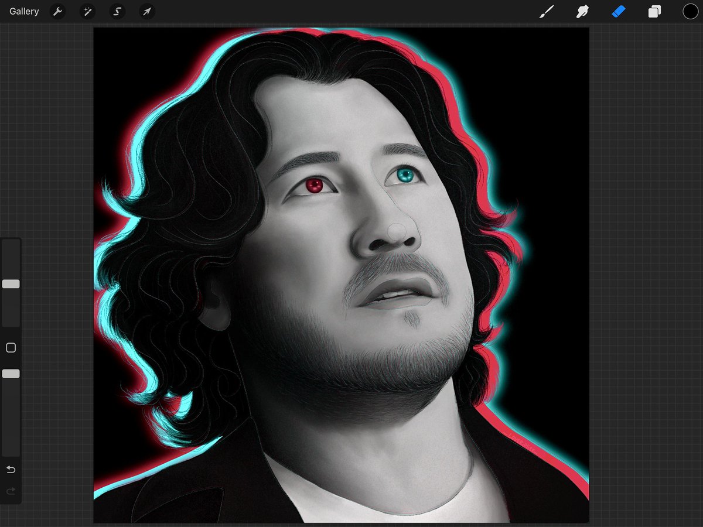This screenshot has width=703, height=527.
Task: Click the brush opacity slider handle
Action: click(x=11, y=374)
